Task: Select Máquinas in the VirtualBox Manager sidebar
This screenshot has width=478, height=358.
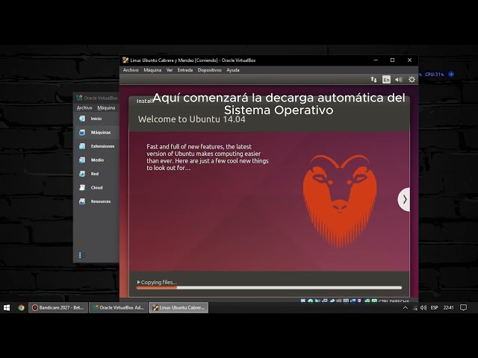Action: point(96,133)
